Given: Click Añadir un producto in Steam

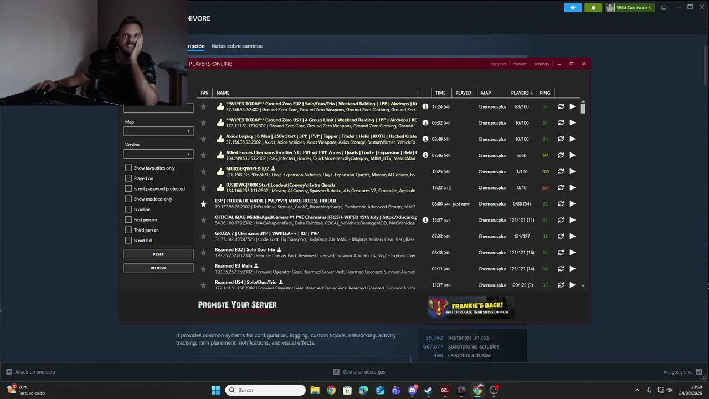Looking at the screenshot, I should coord(30,372).
